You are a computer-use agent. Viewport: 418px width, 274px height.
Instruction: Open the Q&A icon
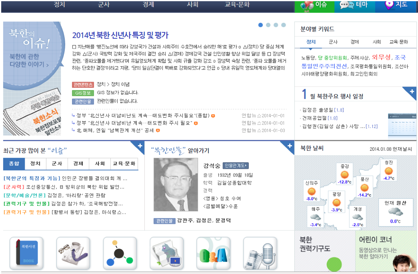tap(213, 253)
